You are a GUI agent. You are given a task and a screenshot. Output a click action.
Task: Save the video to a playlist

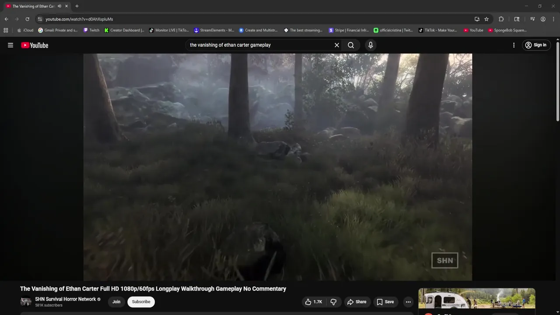385,302
